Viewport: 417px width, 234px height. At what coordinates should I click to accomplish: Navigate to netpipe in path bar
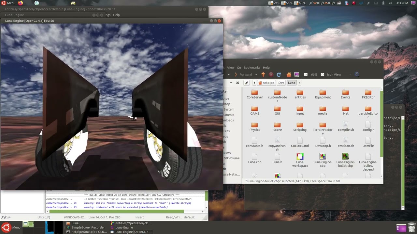pyautogui.click(x=266, y=83)
